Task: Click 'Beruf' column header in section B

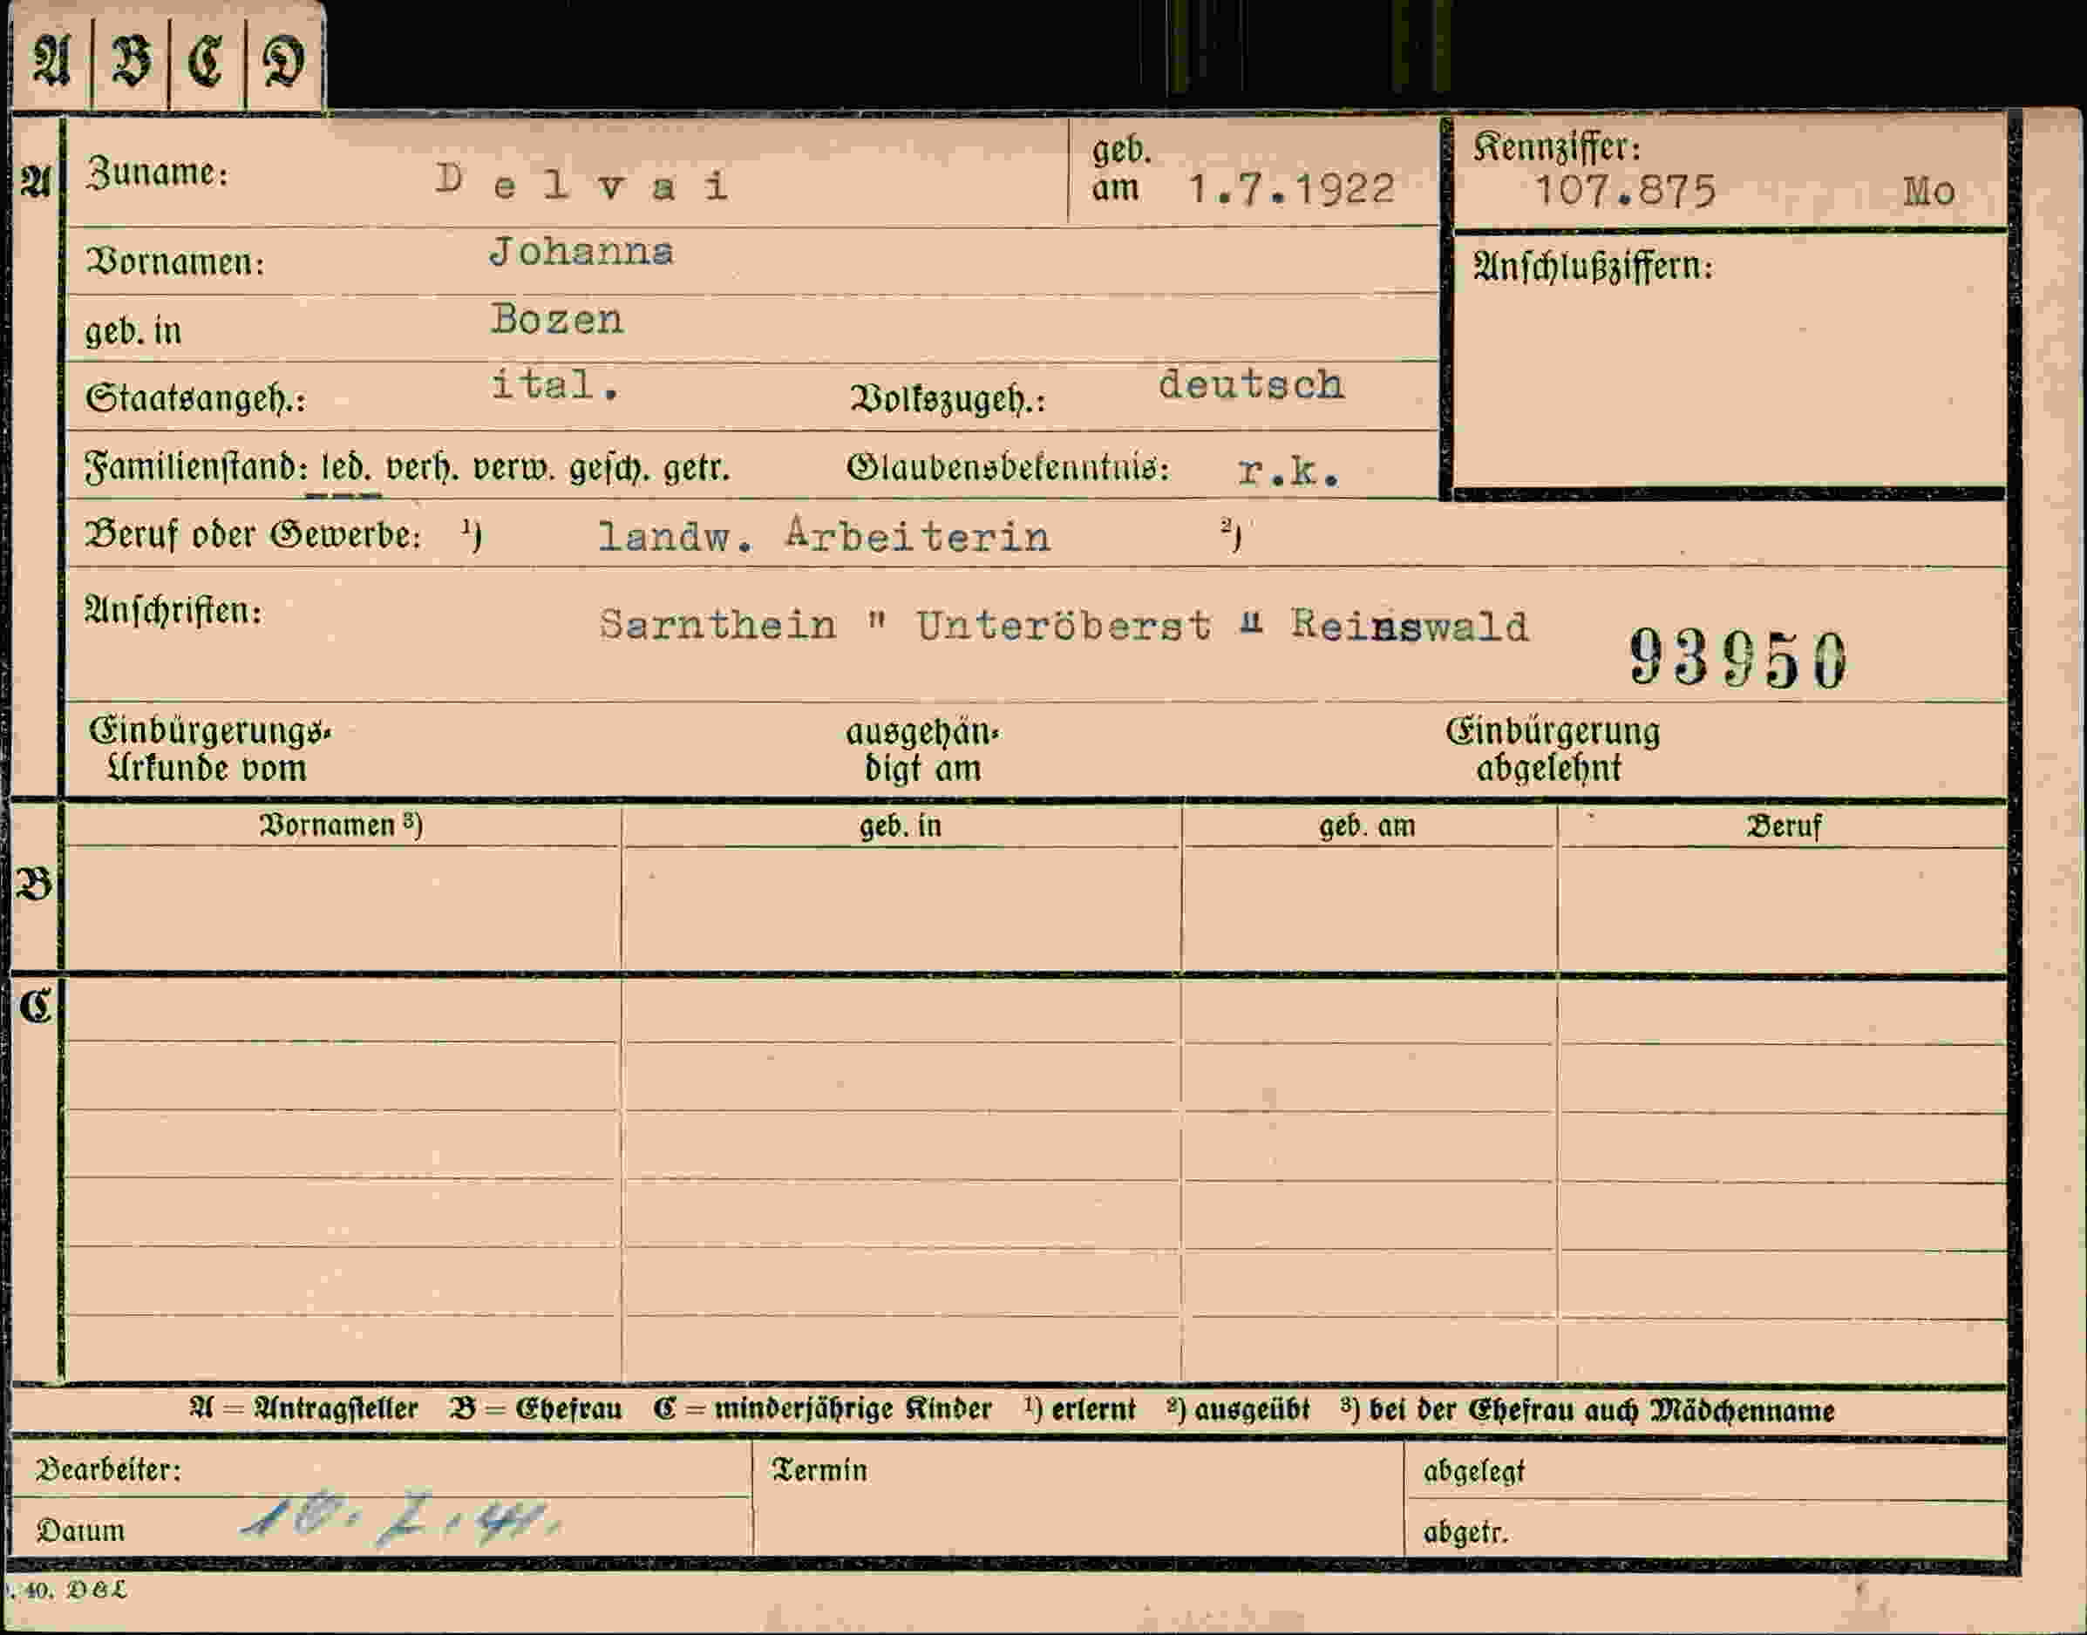Action: pos(1783,826)
